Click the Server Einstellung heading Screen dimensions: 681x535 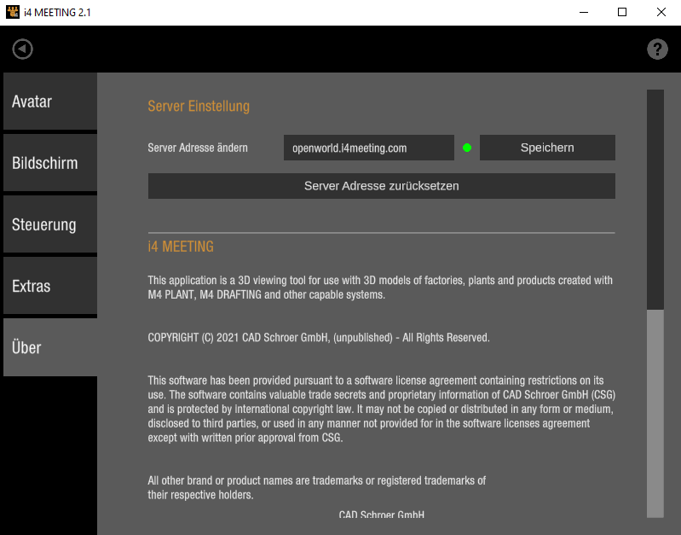click(x=199, y=107)
